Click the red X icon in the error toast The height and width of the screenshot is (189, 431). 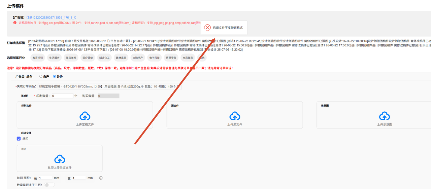pos(208,28)
